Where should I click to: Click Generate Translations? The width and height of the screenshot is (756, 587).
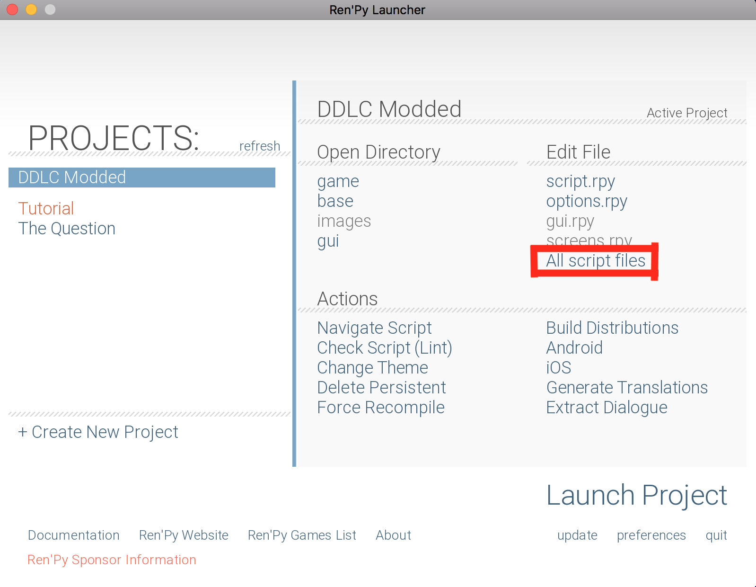(627, 388)
